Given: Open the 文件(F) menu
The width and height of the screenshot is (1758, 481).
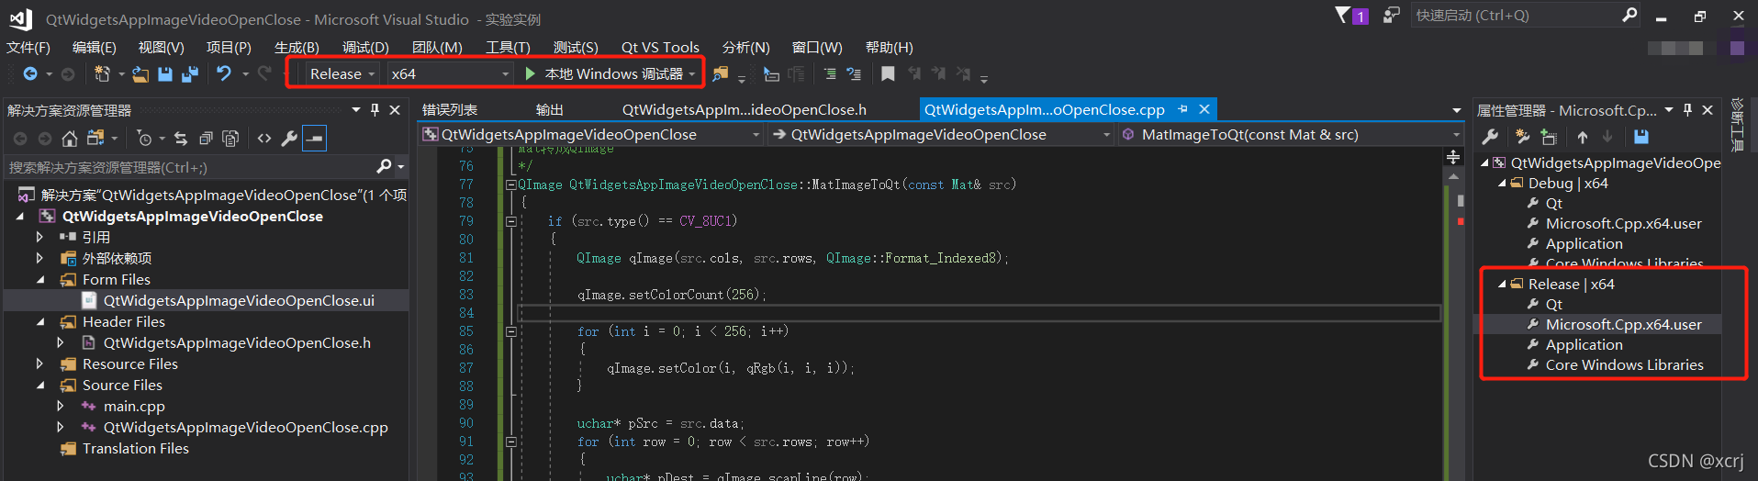Looking at the screenshot, I should point(28,47).
